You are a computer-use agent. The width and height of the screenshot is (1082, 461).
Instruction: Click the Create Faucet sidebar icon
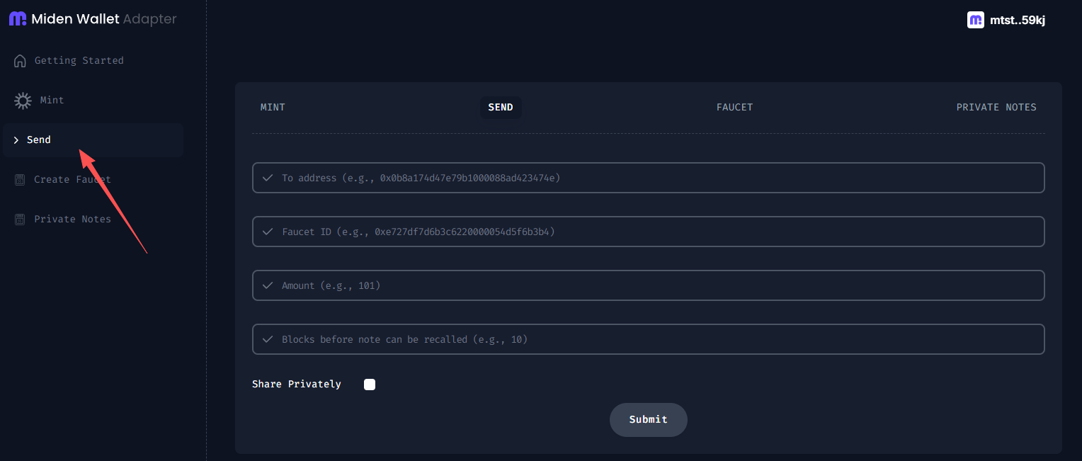click(20, 179)
